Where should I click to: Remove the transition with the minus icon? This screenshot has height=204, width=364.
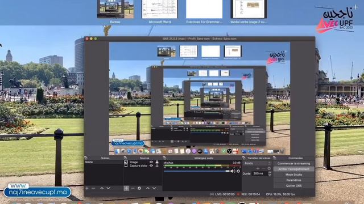point(263,168)
